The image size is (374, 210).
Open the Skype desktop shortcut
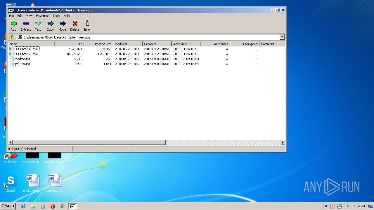click(11, 184)
